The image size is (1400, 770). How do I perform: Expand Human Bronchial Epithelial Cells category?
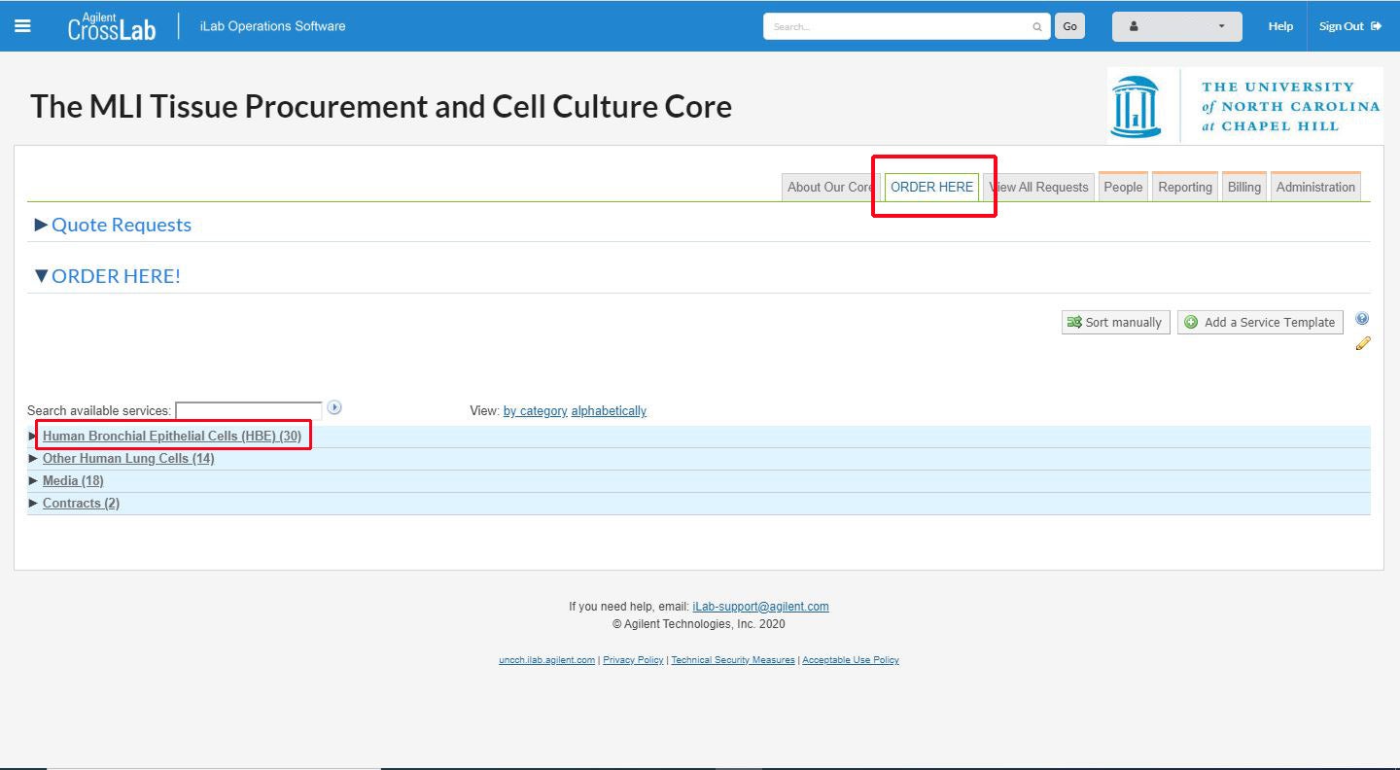171,437
